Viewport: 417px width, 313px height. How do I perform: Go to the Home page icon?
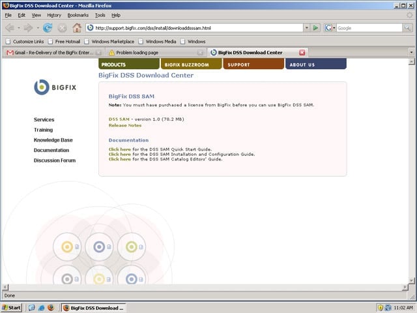click(77, 27)
